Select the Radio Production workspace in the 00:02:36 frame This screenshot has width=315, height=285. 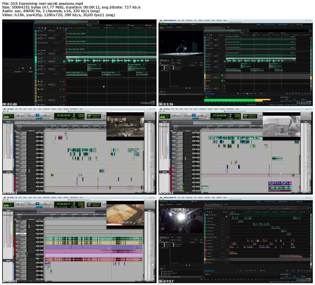point(283,24)
